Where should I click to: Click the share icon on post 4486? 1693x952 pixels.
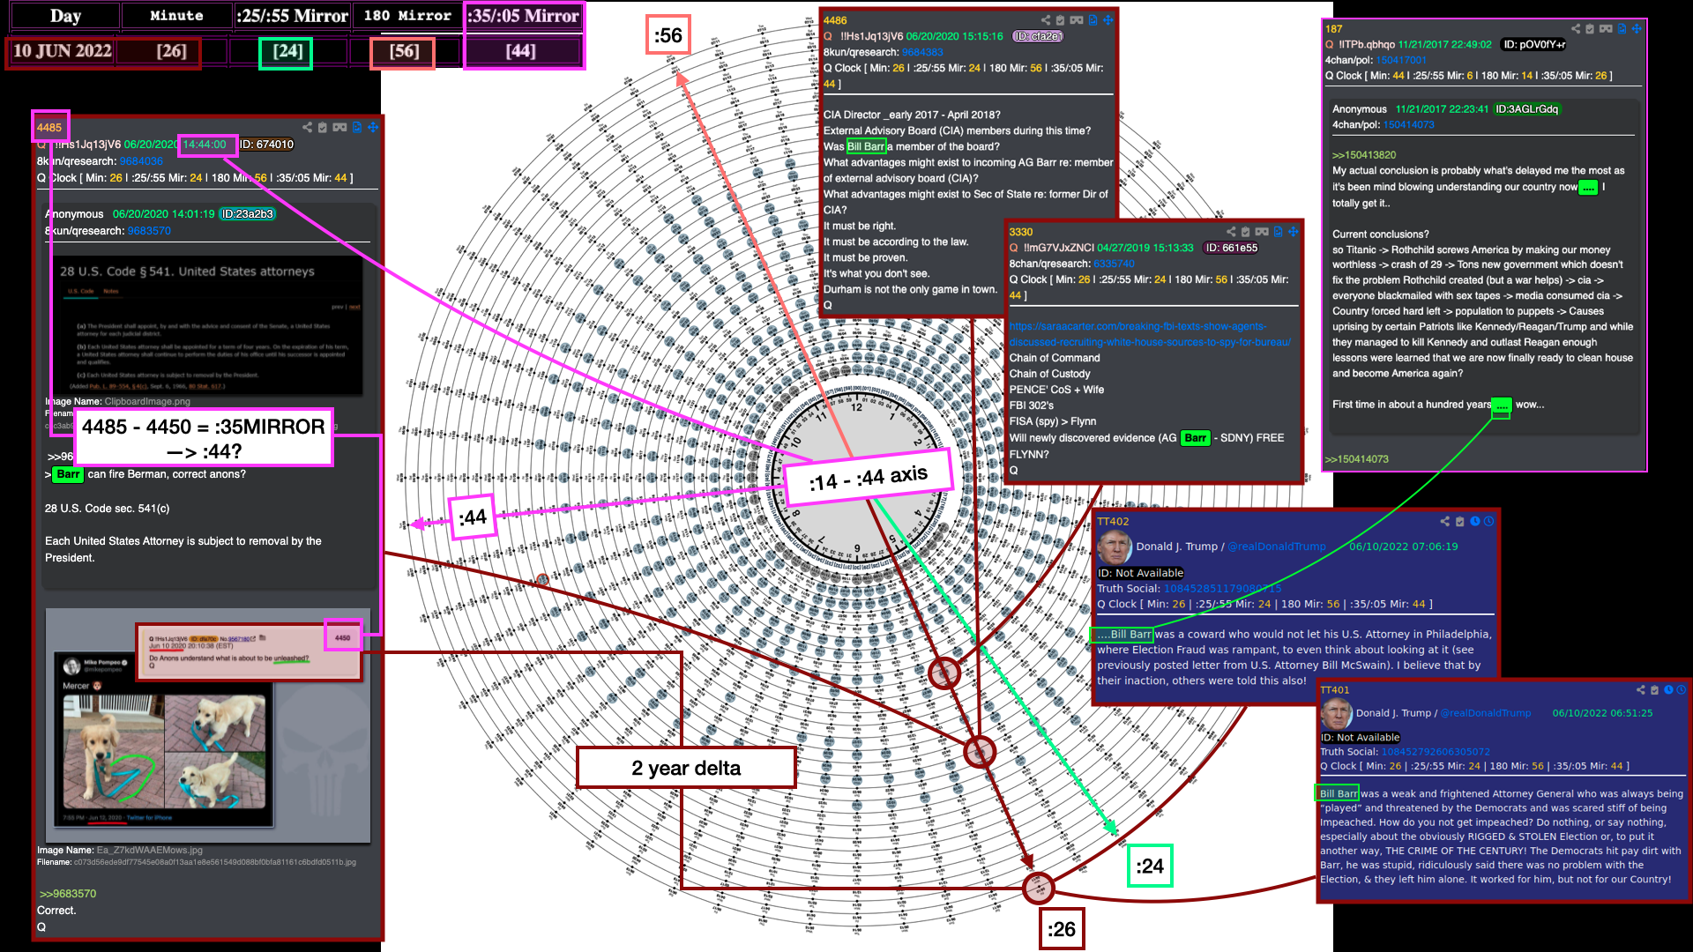click(1046, 20)
